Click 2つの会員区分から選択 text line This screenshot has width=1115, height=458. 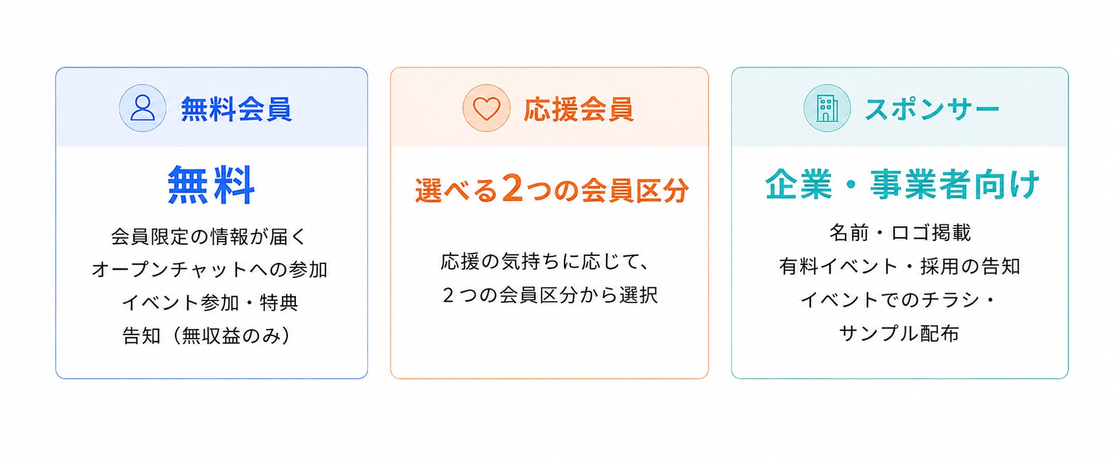(x=550, y=295)
